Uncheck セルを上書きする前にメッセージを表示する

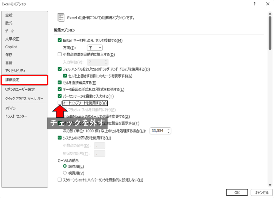coord(65,76)
